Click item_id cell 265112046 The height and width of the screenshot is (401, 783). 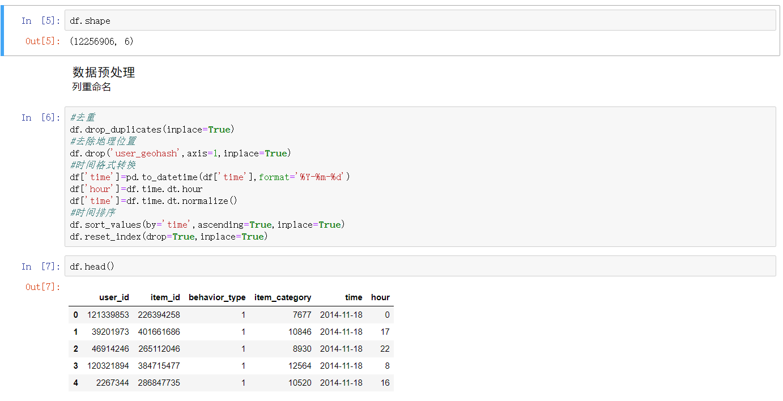[159, 349]
